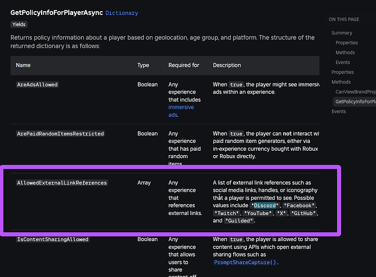
Task: Open the PromptShareCapture() link
Action: coord(245,263)
